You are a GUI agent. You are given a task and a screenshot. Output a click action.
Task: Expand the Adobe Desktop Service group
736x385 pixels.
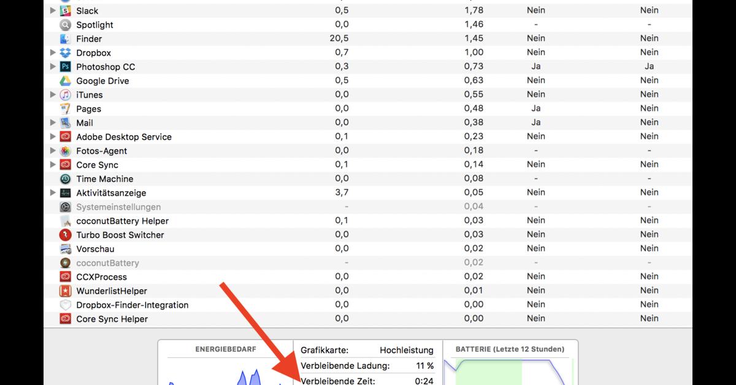pyautogui.click(x=53, y=137)
